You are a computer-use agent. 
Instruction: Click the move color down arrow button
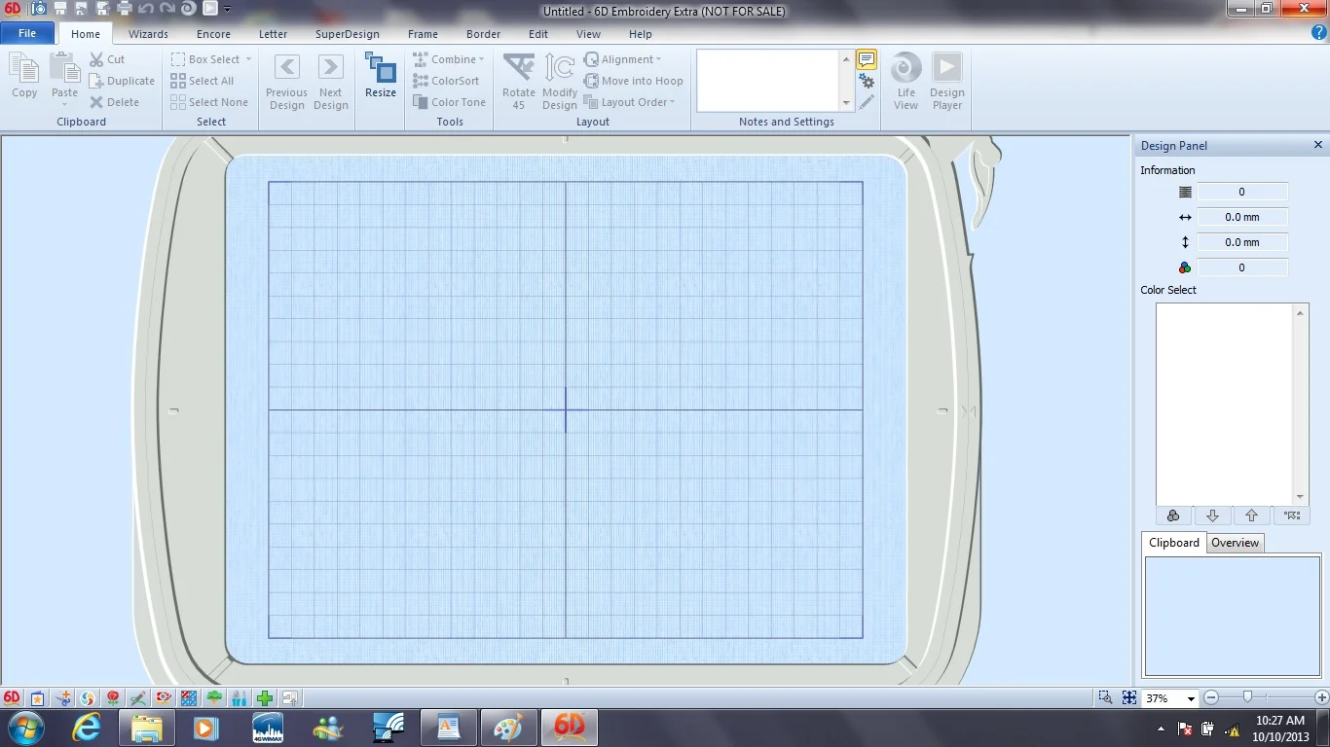pos(1212,516)
